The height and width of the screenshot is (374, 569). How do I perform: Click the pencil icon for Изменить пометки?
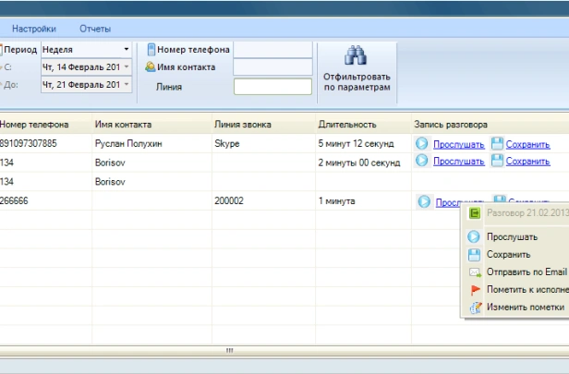475,308
